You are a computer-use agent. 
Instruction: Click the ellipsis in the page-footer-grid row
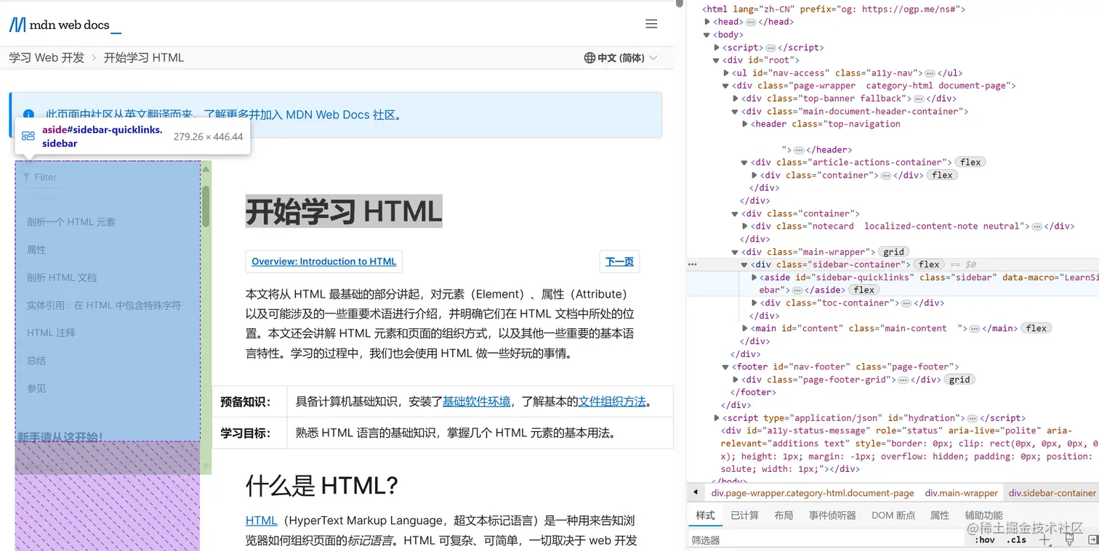[x=903, y=380]
